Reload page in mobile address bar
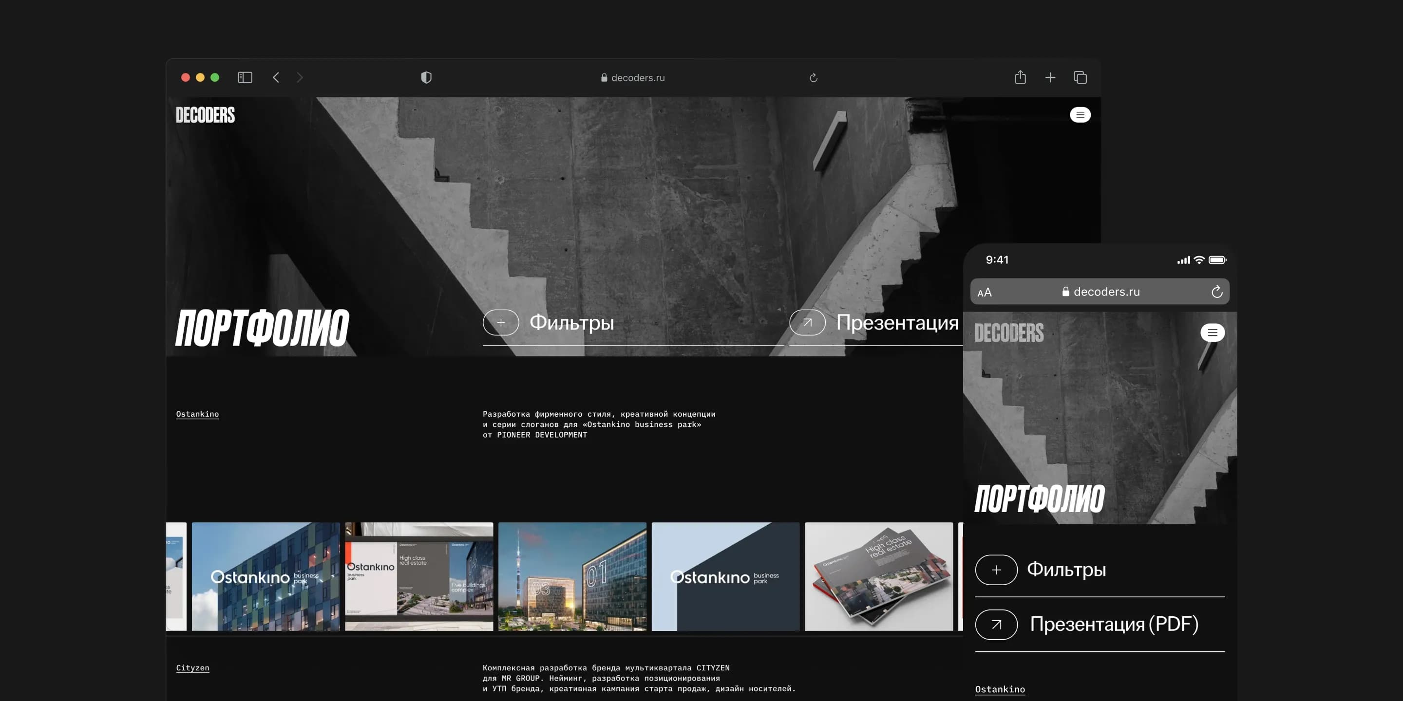Image resolution: width=1403 pixels, height=701 pixels. point(1217,292)
